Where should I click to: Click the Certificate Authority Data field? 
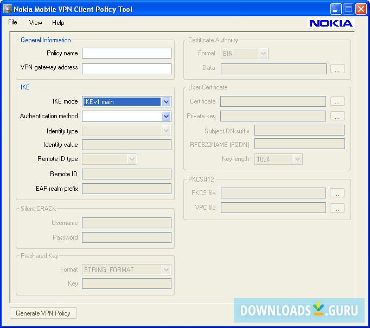coord(273,69)
